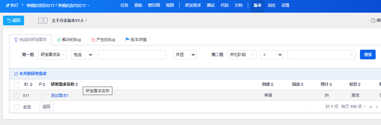Click the 李娟的项目0217 breadcrumb
The width and height of the screenshot is (381, 125).
(40, 5)
